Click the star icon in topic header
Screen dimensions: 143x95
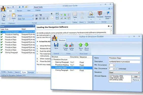(108, 26)
